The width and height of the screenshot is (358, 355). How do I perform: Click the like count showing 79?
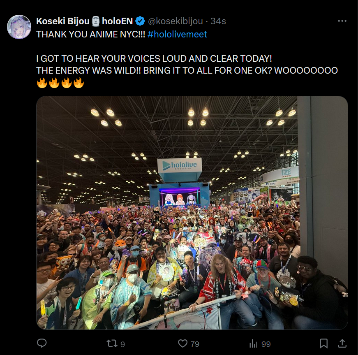pyautogui.click(x=195, y=344)
